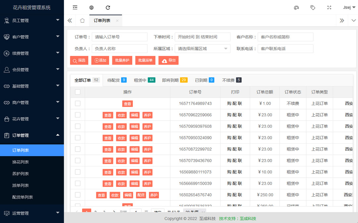Click the 批量养护 button

(x=122, y=61)
